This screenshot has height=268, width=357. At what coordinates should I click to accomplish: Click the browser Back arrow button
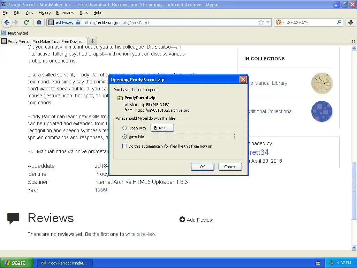pos(7,22)
